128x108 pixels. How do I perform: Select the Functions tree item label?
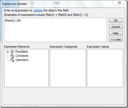click(21, 52)
